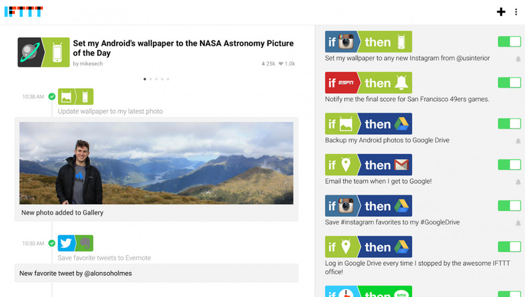The height and width of the screenshot is (297, 525).
Task: Click the bell icon beside the usinterior recipe
Action: 518,59
